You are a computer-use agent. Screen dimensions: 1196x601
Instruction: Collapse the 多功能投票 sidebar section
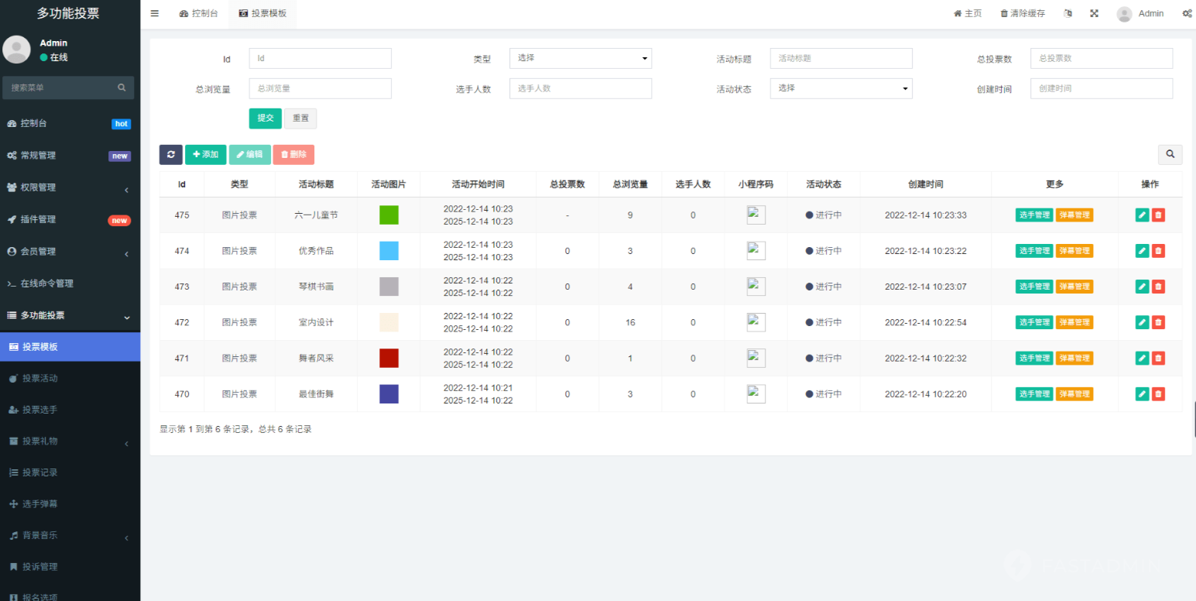pyautogui.click(x=70, y=315)
